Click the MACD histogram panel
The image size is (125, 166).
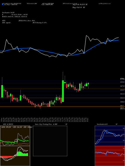pos(15,156)
